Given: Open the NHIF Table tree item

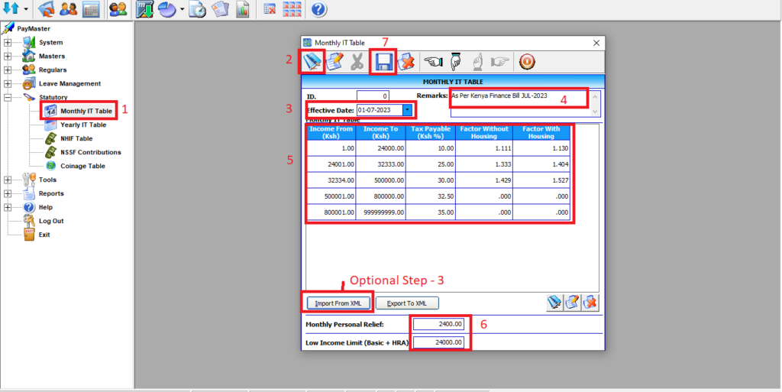Looking at the screenshot, I should pos(76,138).
